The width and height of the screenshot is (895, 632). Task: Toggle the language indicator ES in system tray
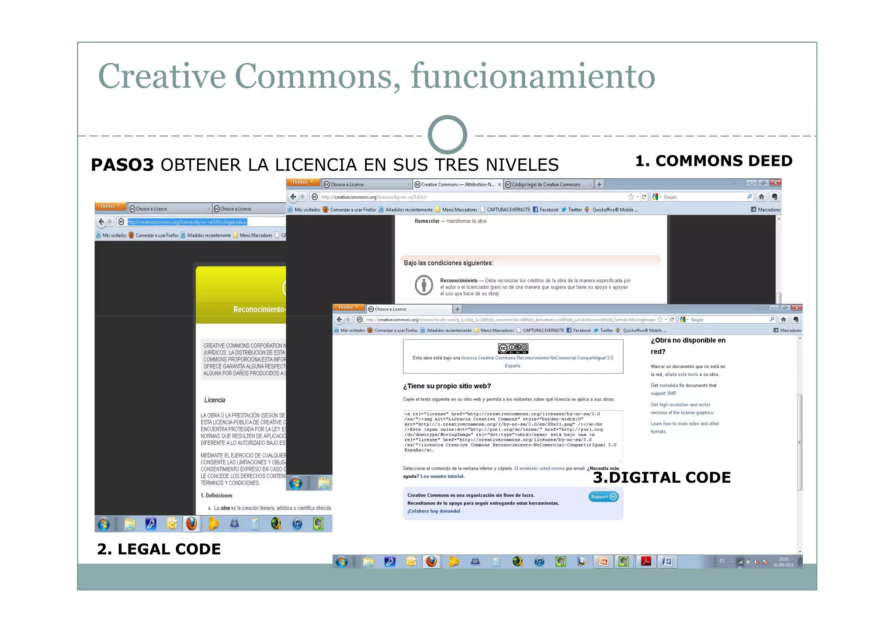tap(723, 560)
